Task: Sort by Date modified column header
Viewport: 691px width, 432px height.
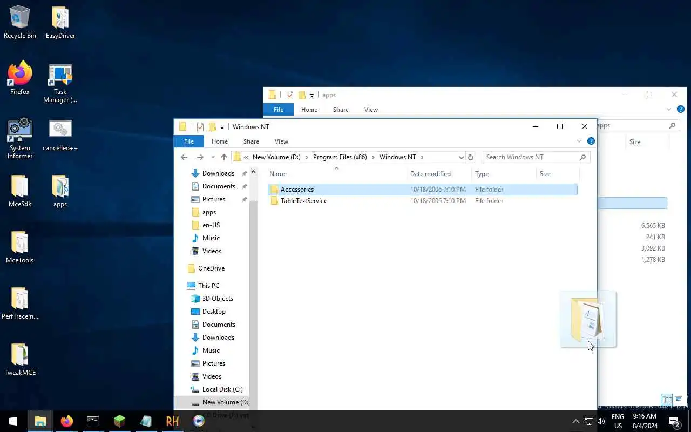Action: pos(439,174)
